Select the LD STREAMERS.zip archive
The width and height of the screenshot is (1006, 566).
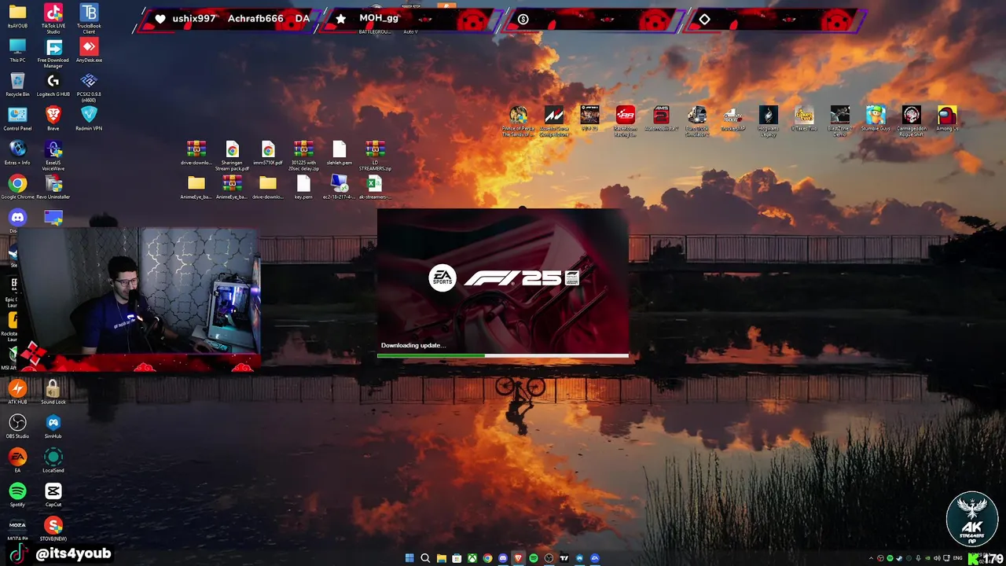375,154
